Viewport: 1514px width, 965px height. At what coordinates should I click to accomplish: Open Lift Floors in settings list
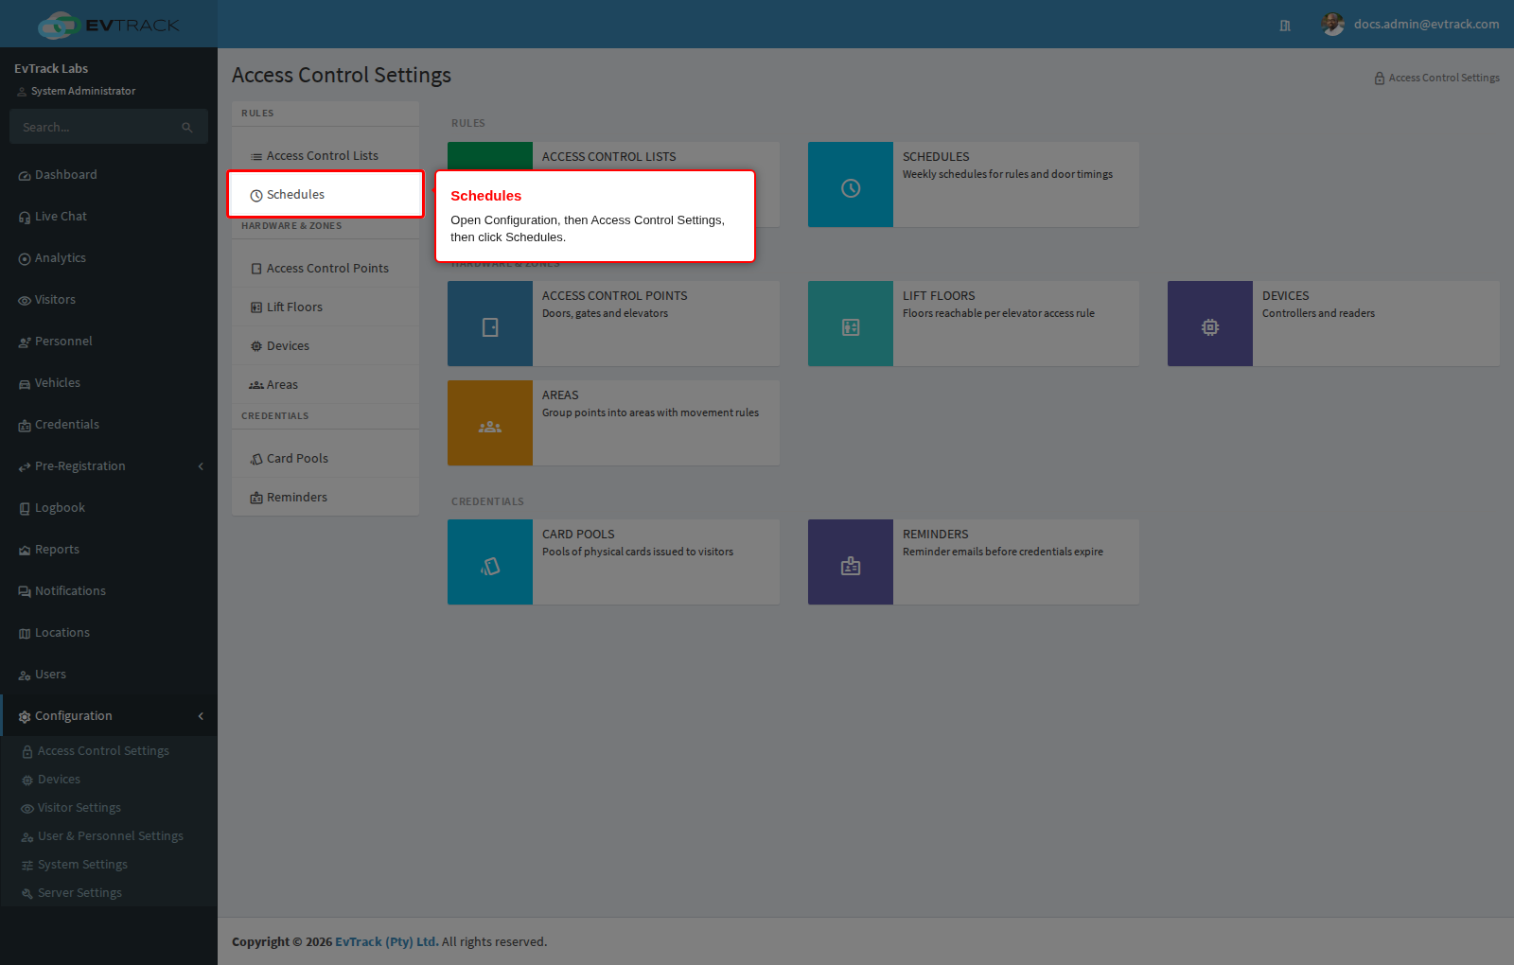pyautogui.click(x=326, y=307)
